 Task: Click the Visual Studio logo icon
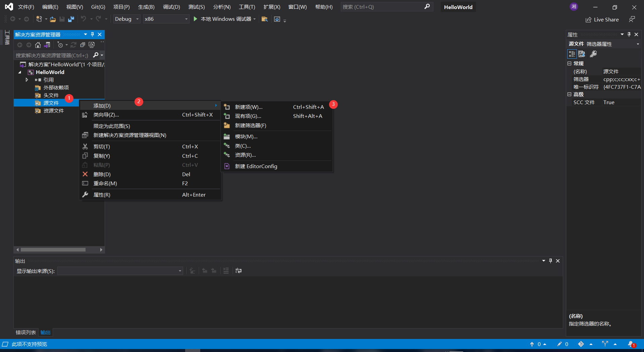point(9,7)
